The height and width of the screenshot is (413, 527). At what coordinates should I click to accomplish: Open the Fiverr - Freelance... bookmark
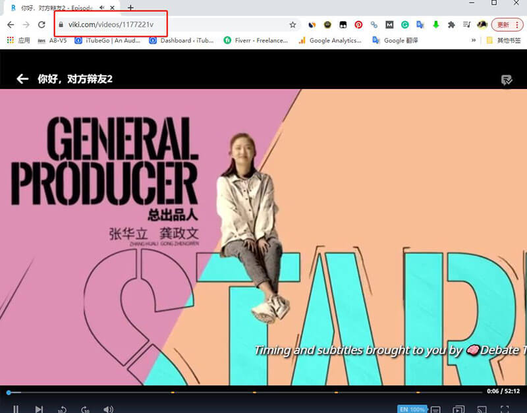(256, 40)
